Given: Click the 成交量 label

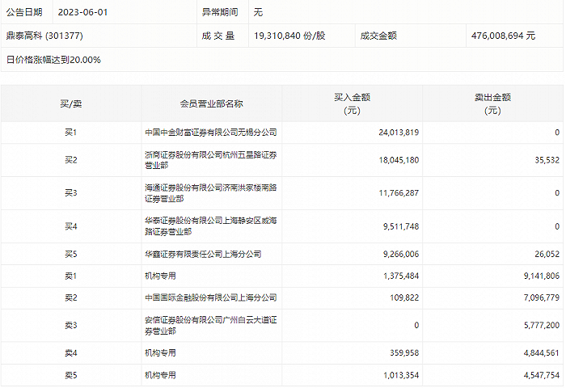Looking at the screenshot, I should pos(218,36).
